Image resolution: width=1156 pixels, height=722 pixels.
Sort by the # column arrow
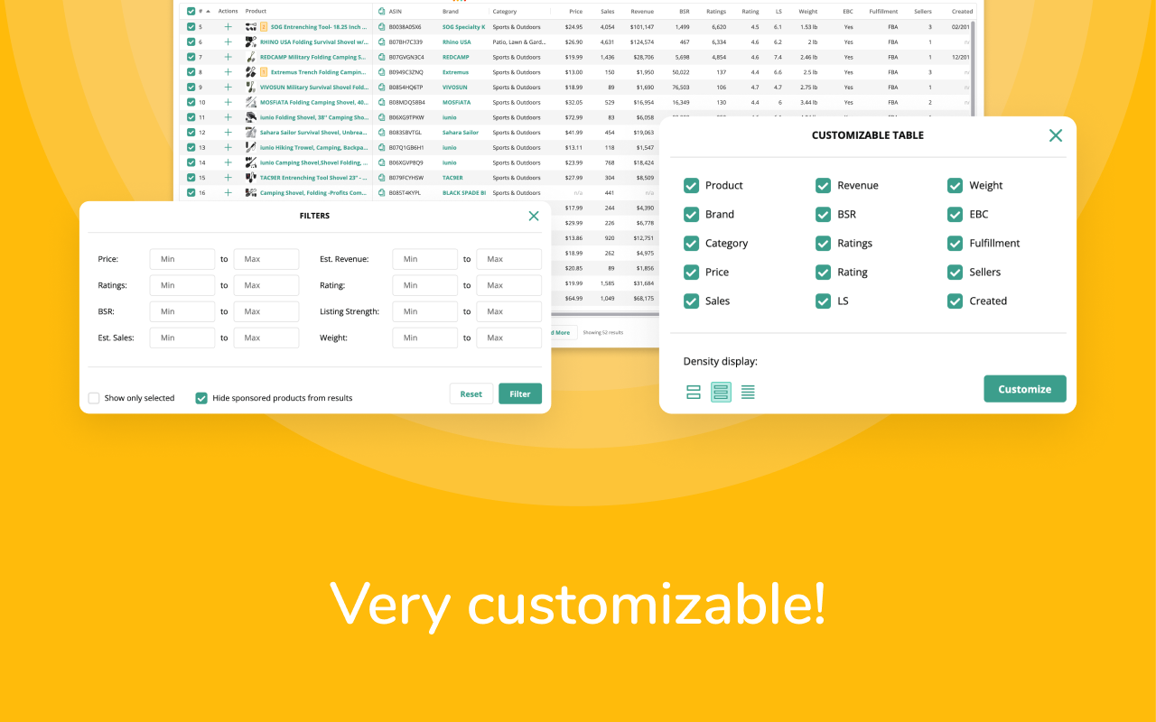[x=209, y=12]
